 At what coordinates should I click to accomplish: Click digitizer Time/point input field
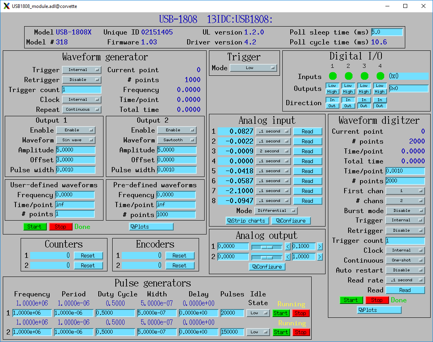tap(405, 171)
